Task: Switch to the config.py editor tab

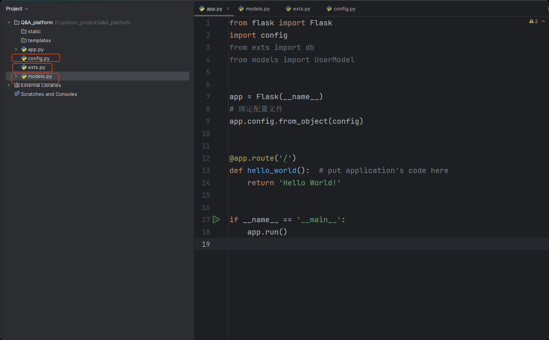Action: click(341, 9)
